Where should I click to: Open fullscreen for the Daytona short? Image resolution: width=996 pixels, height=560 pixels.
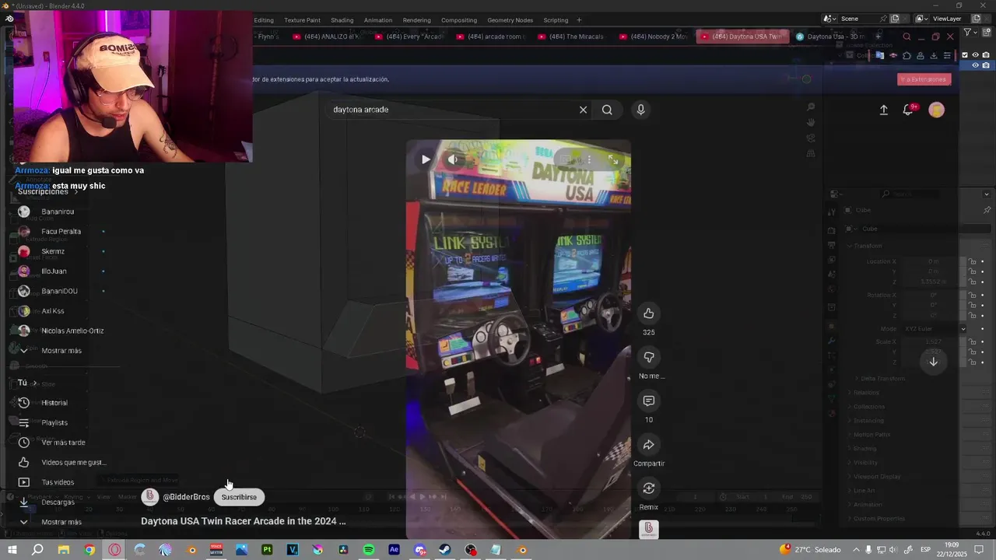pos(613,159)
